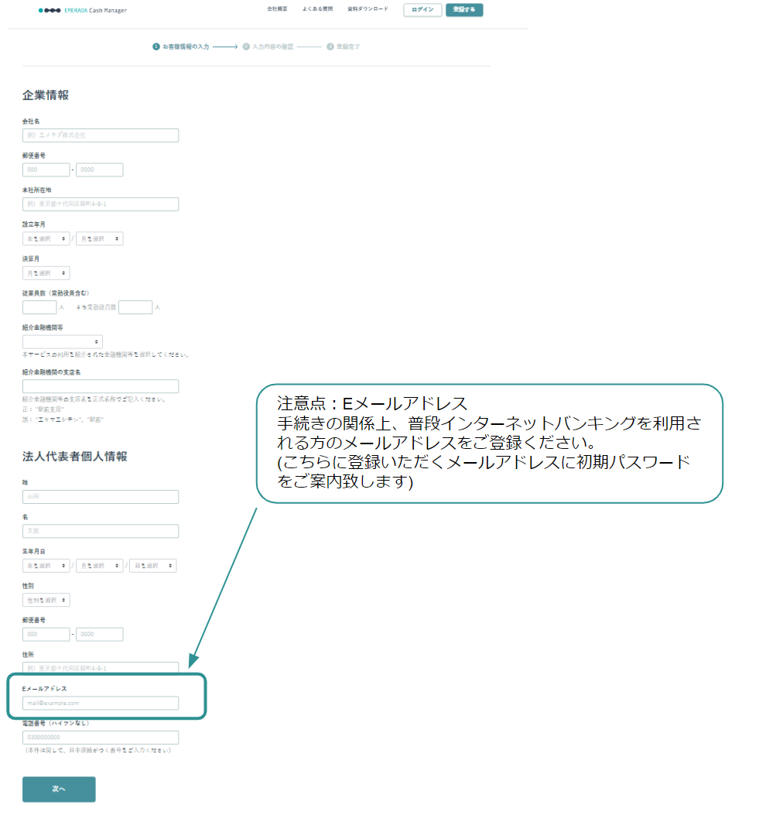Image resolution: width=759 pixels, height=815 pixels.
Task: Open the 生年月日 year dropdown
Action: pyautogui.click(x=46, y=566)
